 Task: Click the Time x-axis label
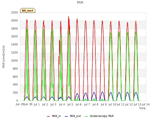(142, 108)
